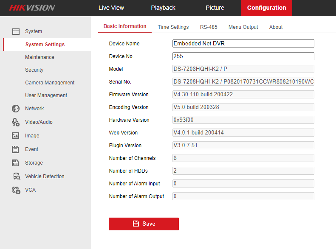
Task: Click the System monitor icon in sidebar
Action: (16, 31)
